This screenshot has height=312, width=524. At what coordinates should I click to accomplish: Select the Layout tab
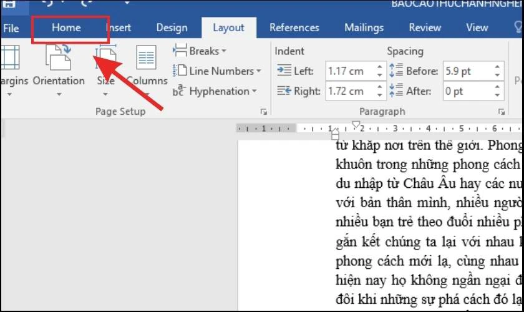click(228, 27)
